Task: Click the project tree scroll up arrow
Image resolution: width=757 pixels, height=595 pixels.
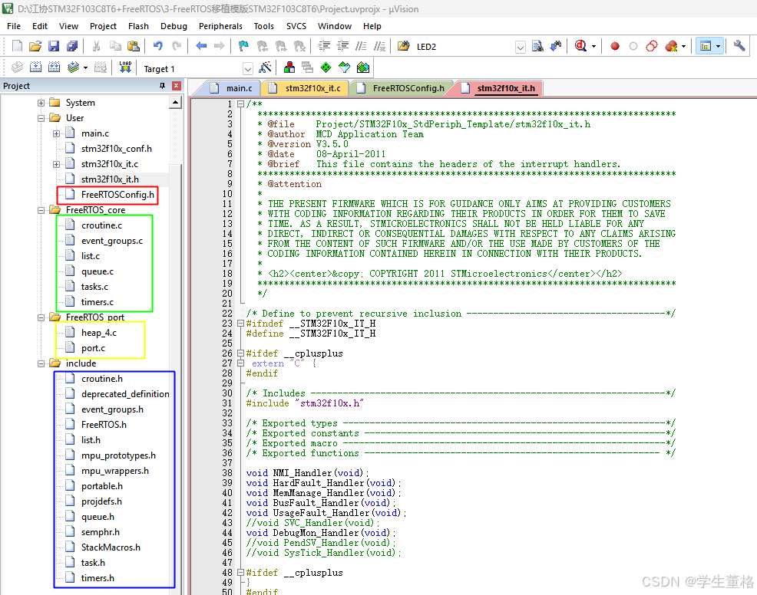Action: click(x=175, y=102)
